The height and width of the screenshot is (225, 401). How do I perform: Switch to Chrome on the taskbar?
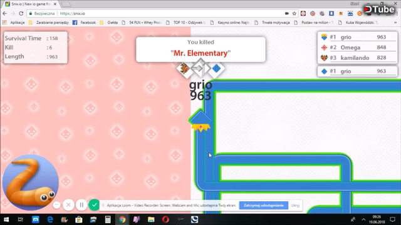(x=122, y=219)
